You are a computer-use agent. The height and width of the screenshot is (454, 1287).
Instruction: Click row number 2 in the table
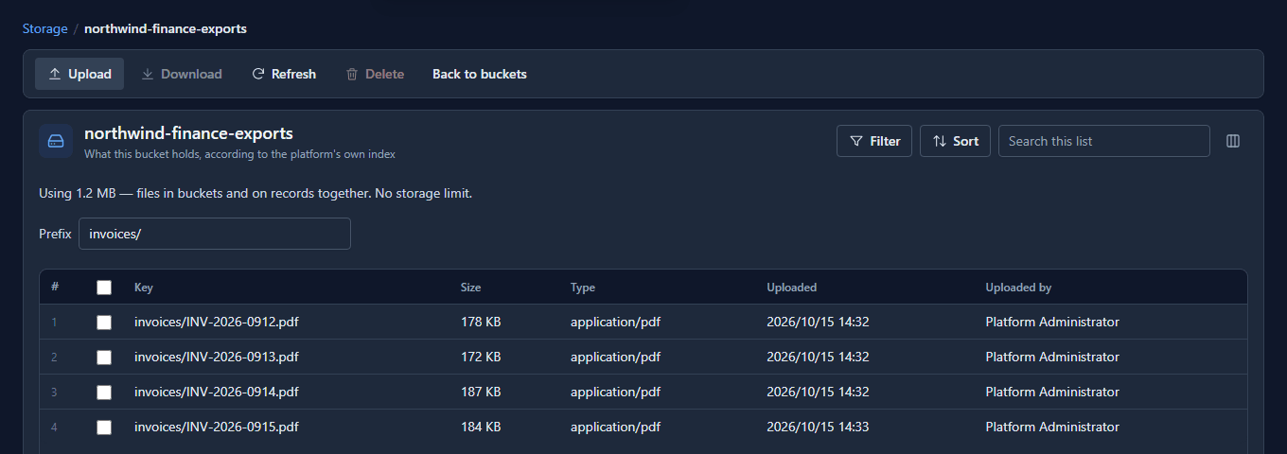54,357
